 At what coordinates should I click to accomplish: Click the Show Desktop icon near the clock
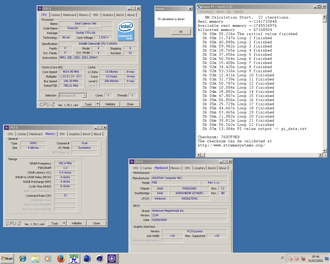tap(327, 259)
